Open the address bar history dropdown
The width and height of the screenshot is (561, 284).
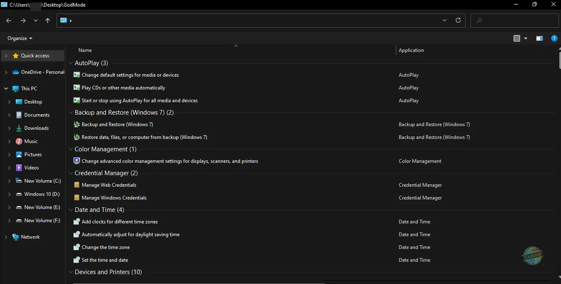coord(444,20)
